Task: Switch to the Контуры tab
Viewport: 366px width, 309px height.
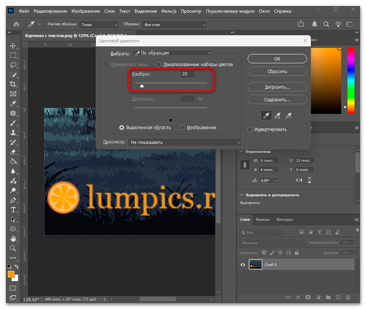Action: [x=285, y=220]
